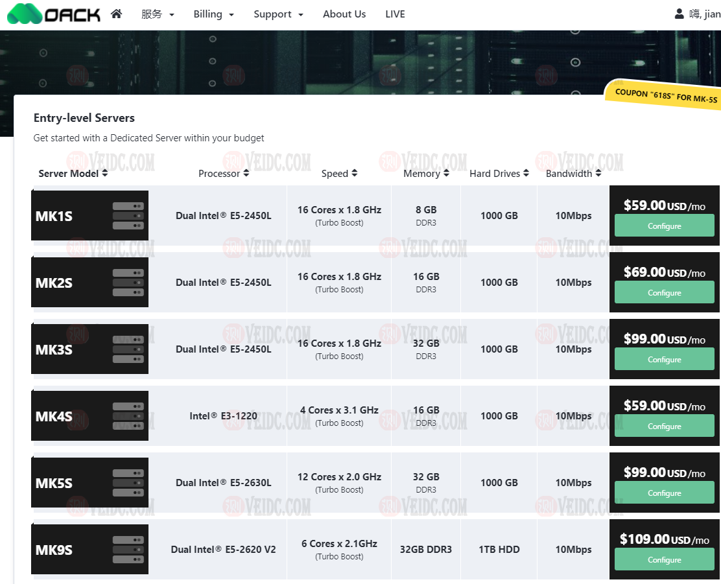Configure the MK3S $99.00 server
Screen dimensions: 721x584
click(x=664, y=359)
